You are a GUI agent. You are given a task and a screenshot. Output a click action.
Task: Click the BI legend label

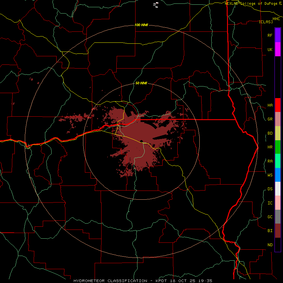pyautogui.click(x=270, y=231)
